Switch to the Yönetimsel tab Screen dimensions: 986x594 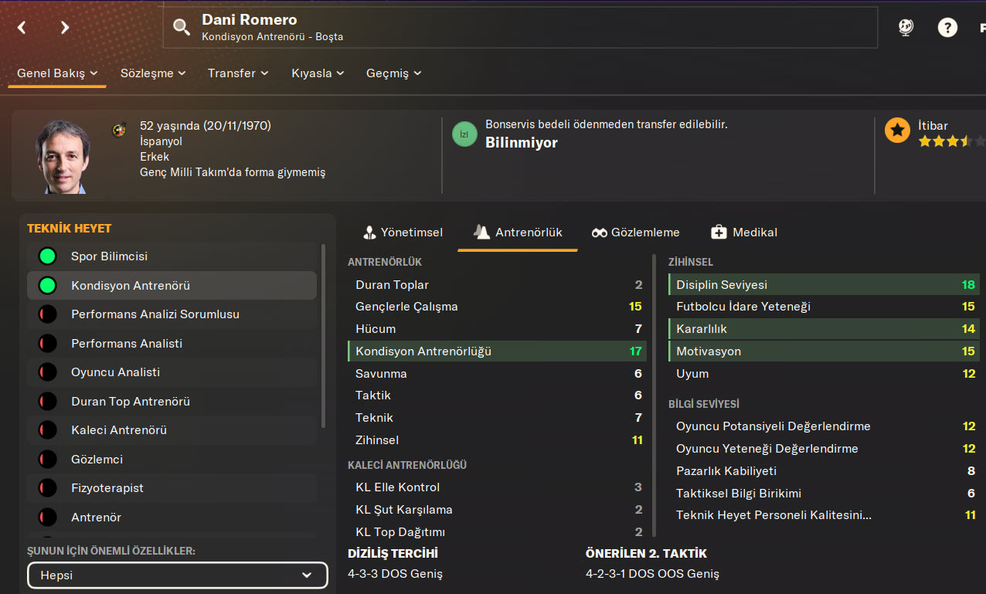tap(403, 233)
